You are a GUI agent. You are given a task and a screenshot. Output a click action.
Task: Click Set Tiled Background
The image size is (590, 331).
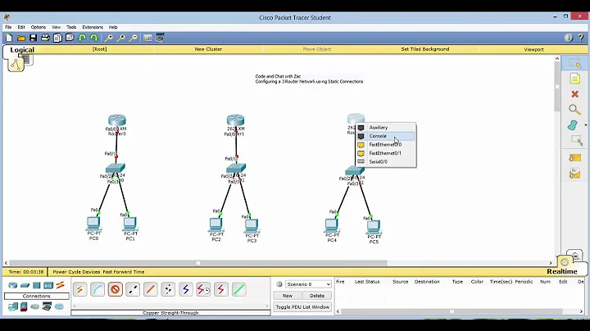[424, 49]
